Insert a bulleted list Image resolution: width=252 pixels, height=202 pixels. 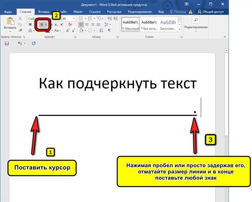[81, 18]
